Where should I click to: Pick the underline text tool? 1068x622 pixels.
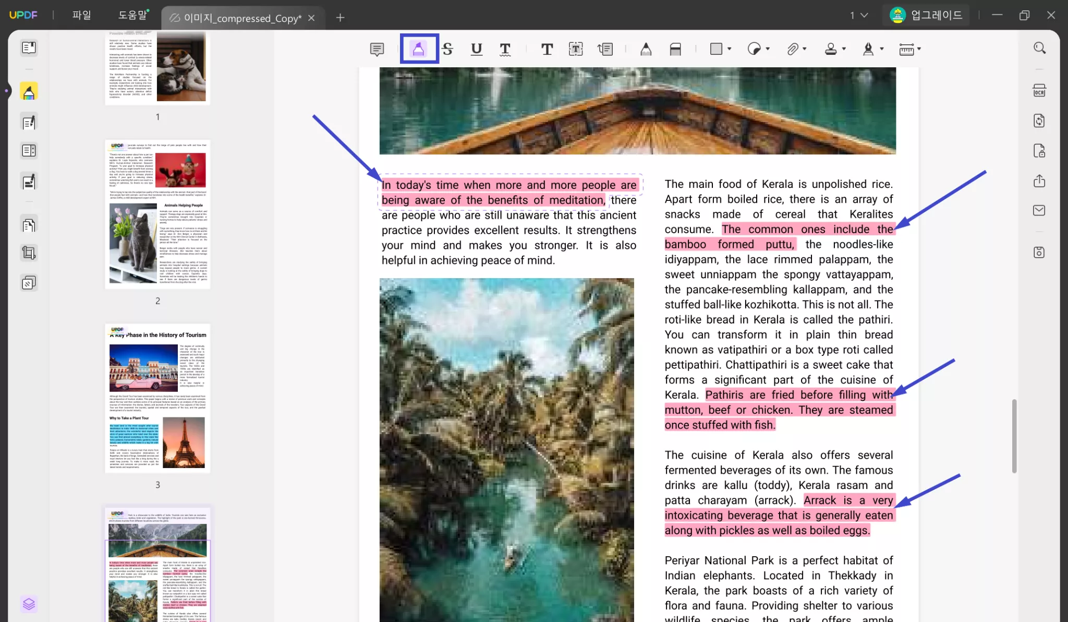tap(476, 49)
